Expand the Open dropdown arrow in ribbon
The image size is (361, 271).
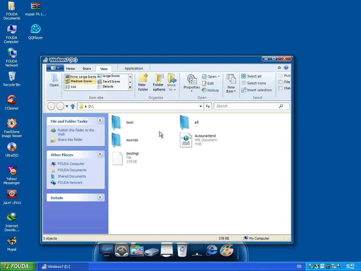pyautogui.click(x=219, y=77)
